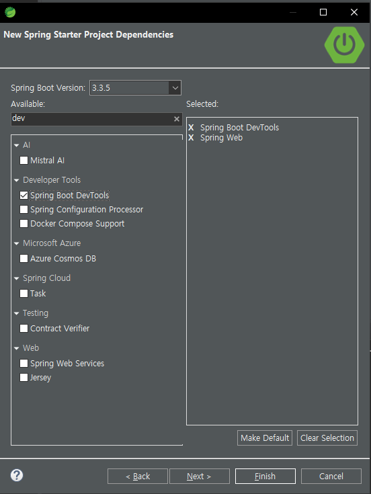
Task: Click the Clear Selection button
Action: pyautogui.click(x=327, y=438)
